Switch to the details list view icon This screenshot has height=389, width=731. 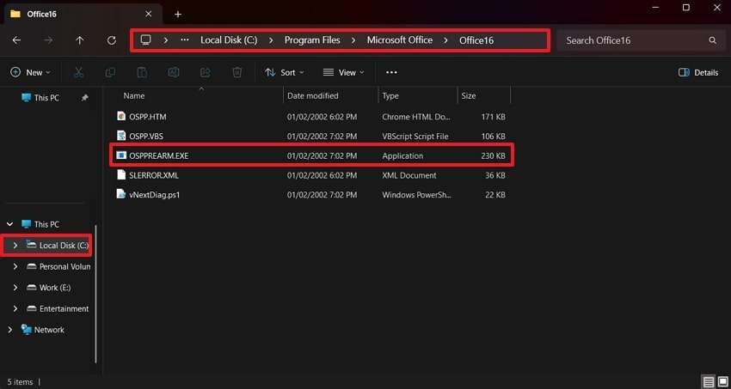click(709, 382)
